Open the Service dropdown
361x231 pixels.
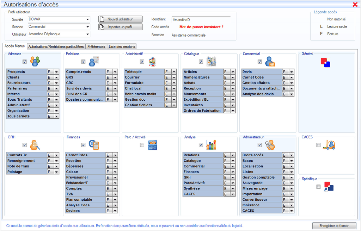88,27
